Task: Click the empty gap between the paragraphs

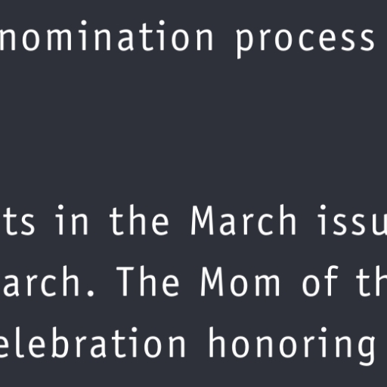Action: tap(193, 128)
